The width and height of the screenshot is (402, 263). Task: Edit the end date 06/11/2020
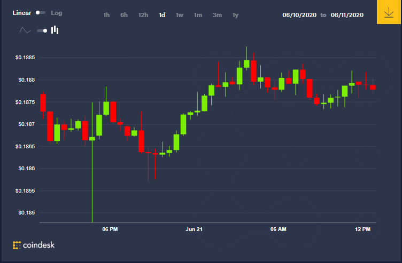[347, 15]
